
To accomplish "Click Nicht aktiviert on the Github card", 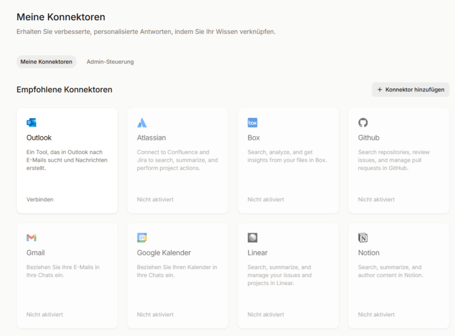I will click(376, 199).
